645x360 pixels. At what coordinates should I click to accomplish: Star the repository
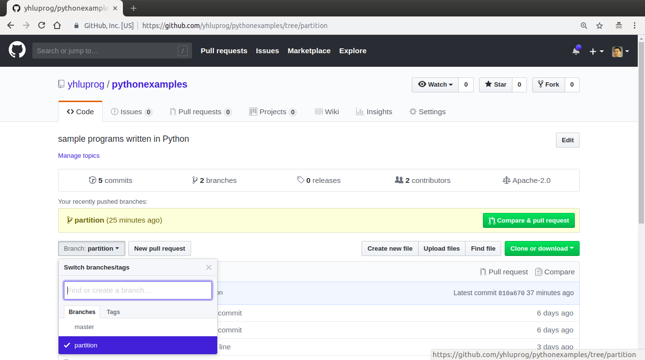495,85
